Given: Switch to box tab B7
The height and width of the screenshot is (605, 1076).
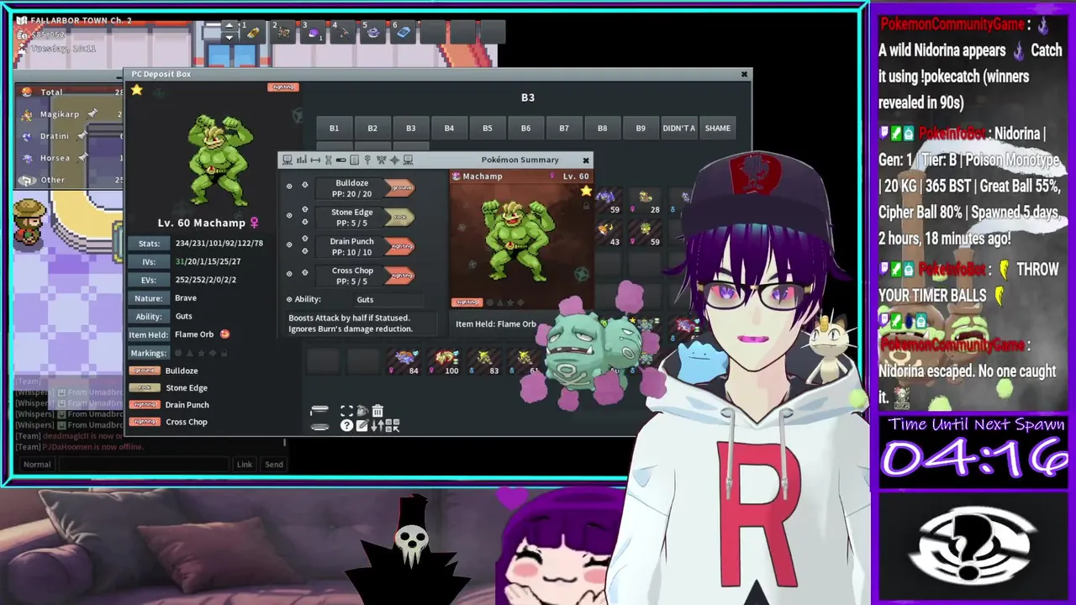Looking at the screenshot, I should 564,128.
